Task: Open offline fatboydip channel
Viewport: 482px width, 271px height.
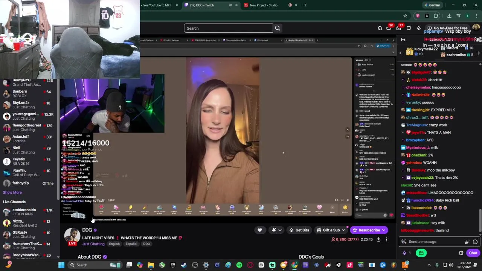Action: [28, 183]
